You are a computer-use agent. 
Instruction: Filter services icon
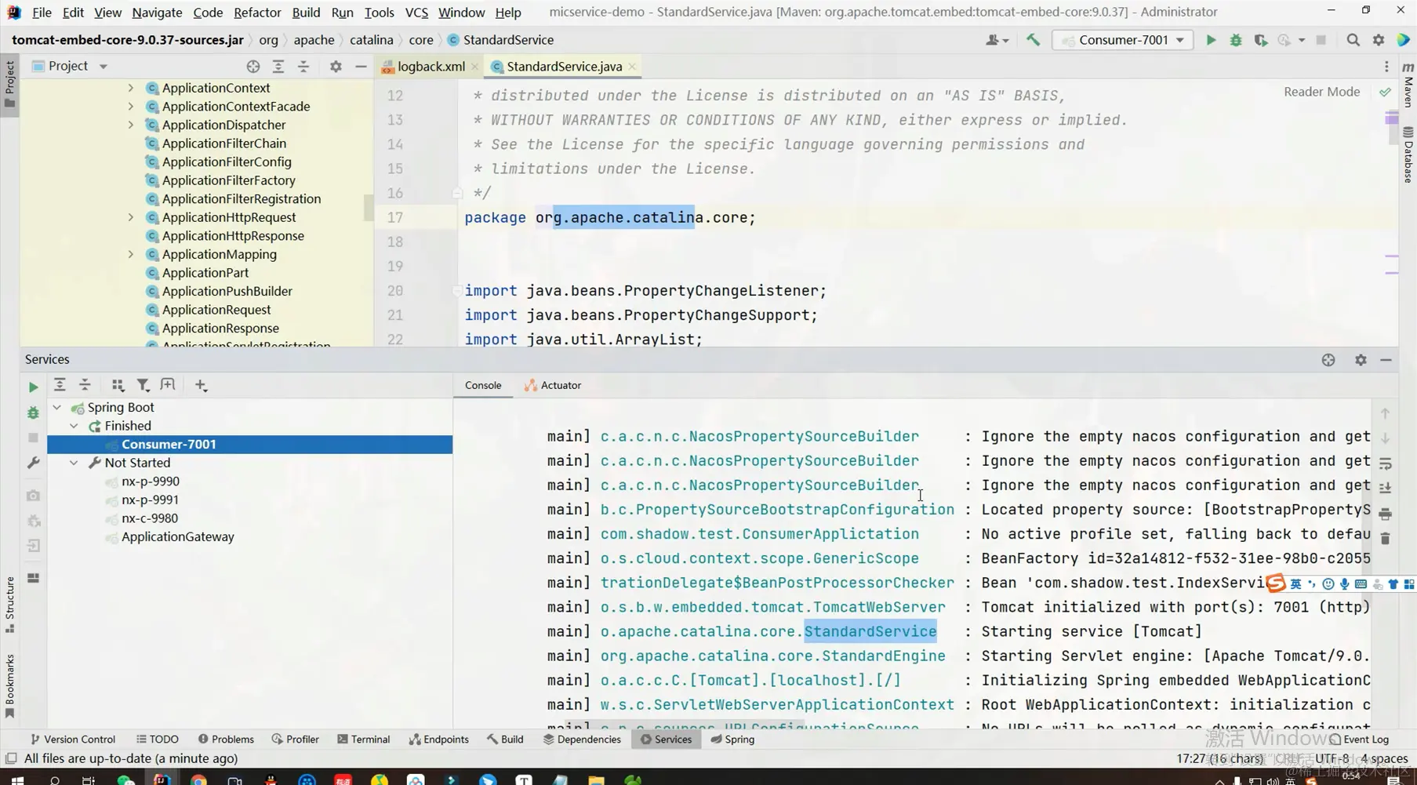[143, 385]
